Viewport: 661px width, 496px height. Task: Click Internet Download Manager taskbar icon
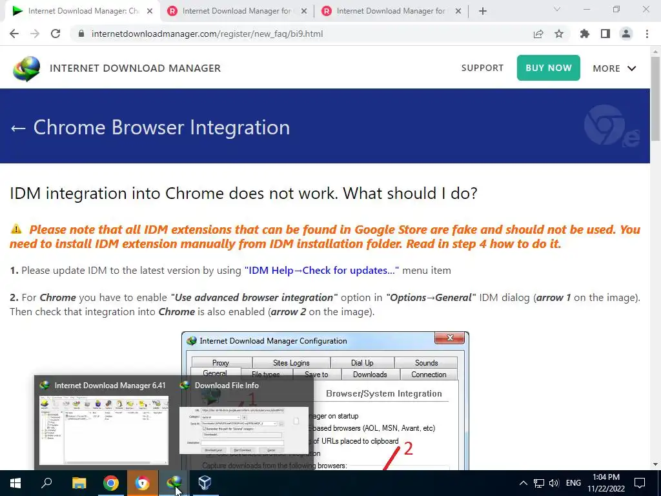pyautogui.click(x=174, y=483)
